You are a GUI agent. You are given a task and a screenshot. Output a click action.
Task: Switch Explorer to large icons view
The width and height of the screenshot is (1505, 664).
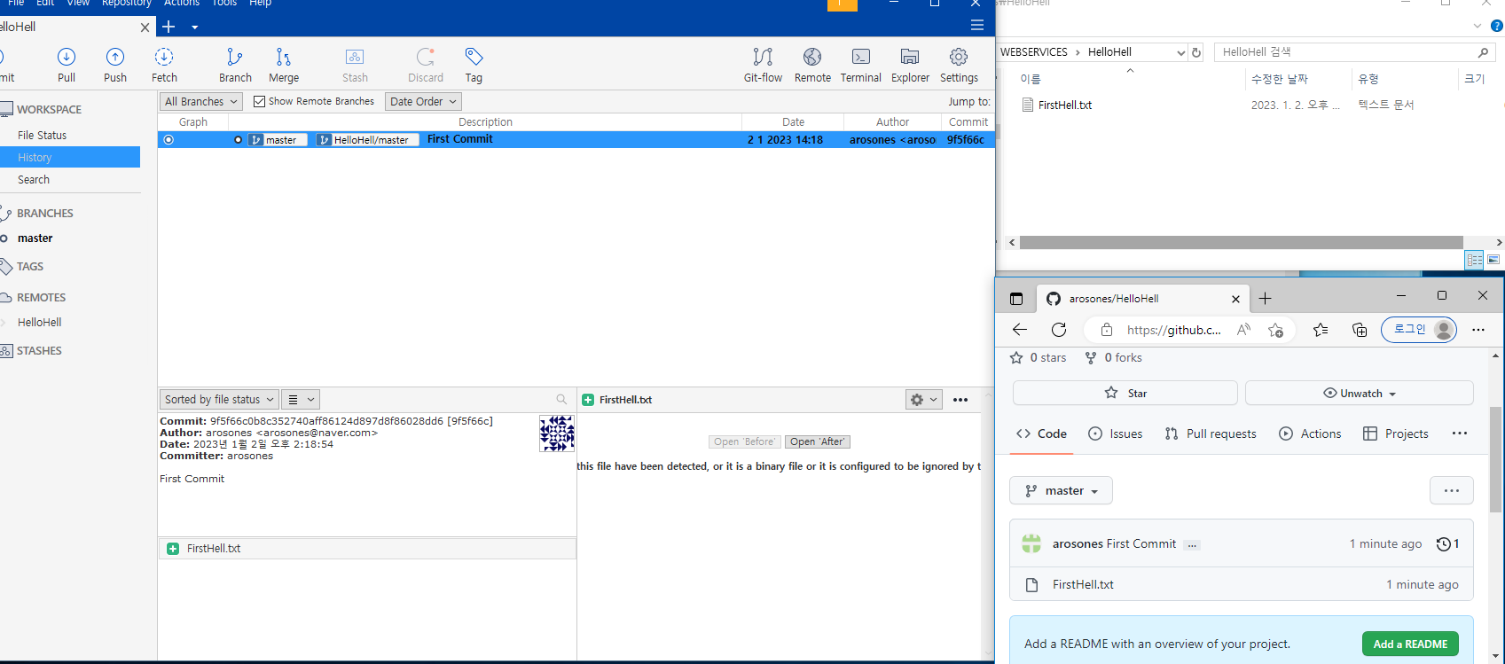pos(1493,260)
